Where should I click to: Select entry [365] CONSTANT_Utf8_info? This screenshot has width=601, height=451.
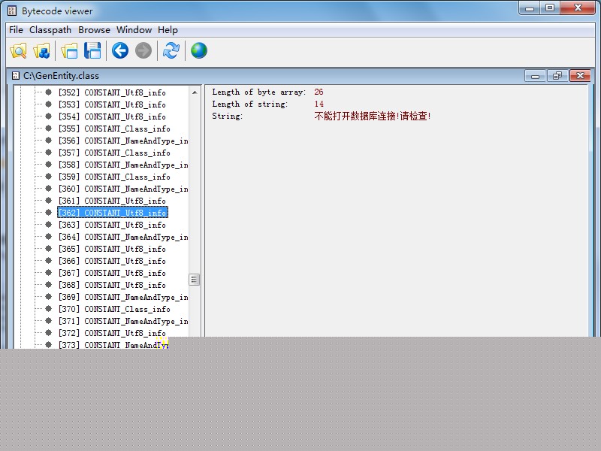112,249
